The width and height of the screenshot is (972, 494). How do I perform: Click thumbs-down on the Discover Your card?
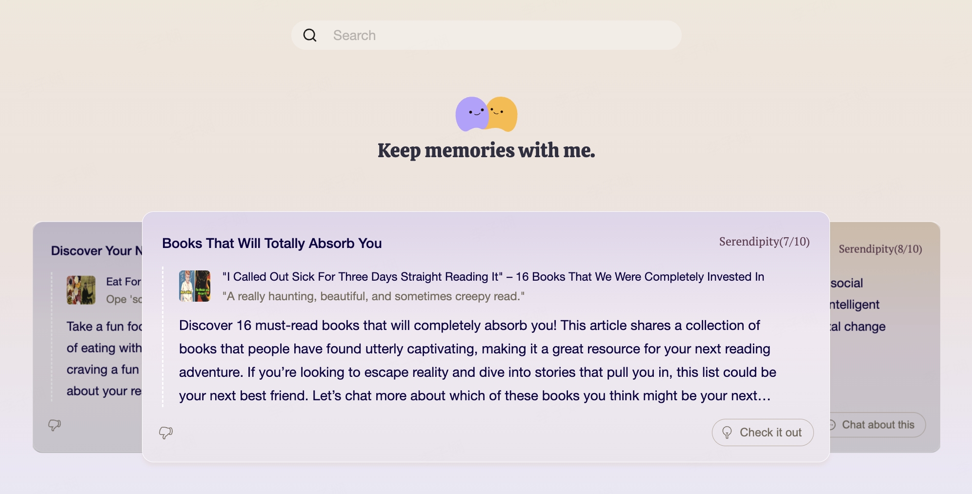point(54,425)
